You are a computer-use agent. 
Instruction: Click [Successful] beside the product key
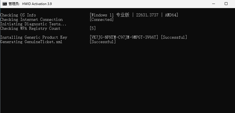174,37
